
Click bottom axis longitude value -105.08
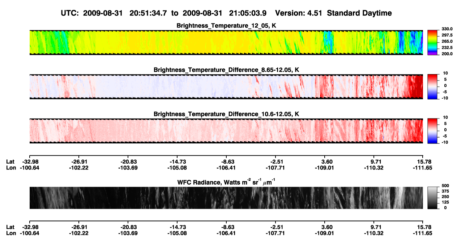pyautogui.click(x=177, y=233)
